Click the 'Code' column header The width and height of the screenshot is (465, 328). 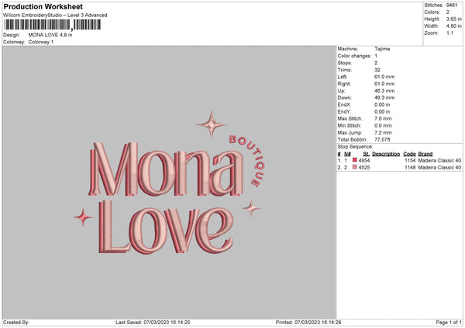(x=409, y=154)
